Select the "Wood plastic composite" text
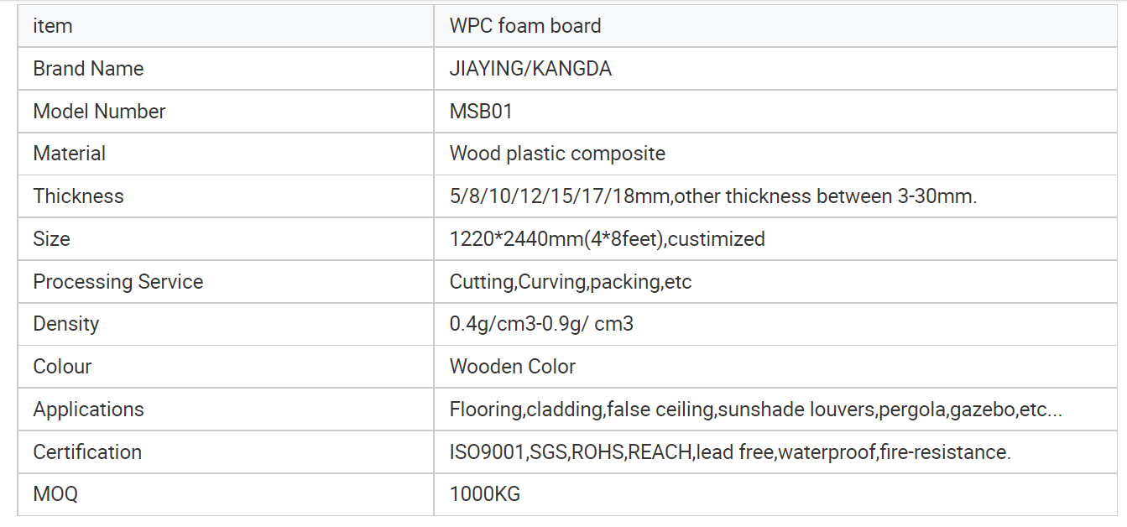Screen dimensions: 1127x527 click(557, 154)
